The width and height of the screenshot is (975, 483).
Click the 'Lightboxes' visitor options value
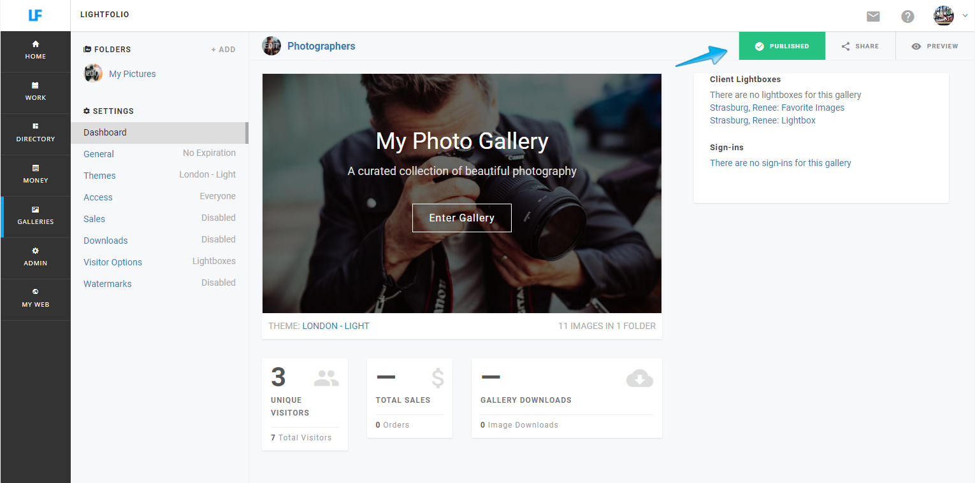point(214,261)
